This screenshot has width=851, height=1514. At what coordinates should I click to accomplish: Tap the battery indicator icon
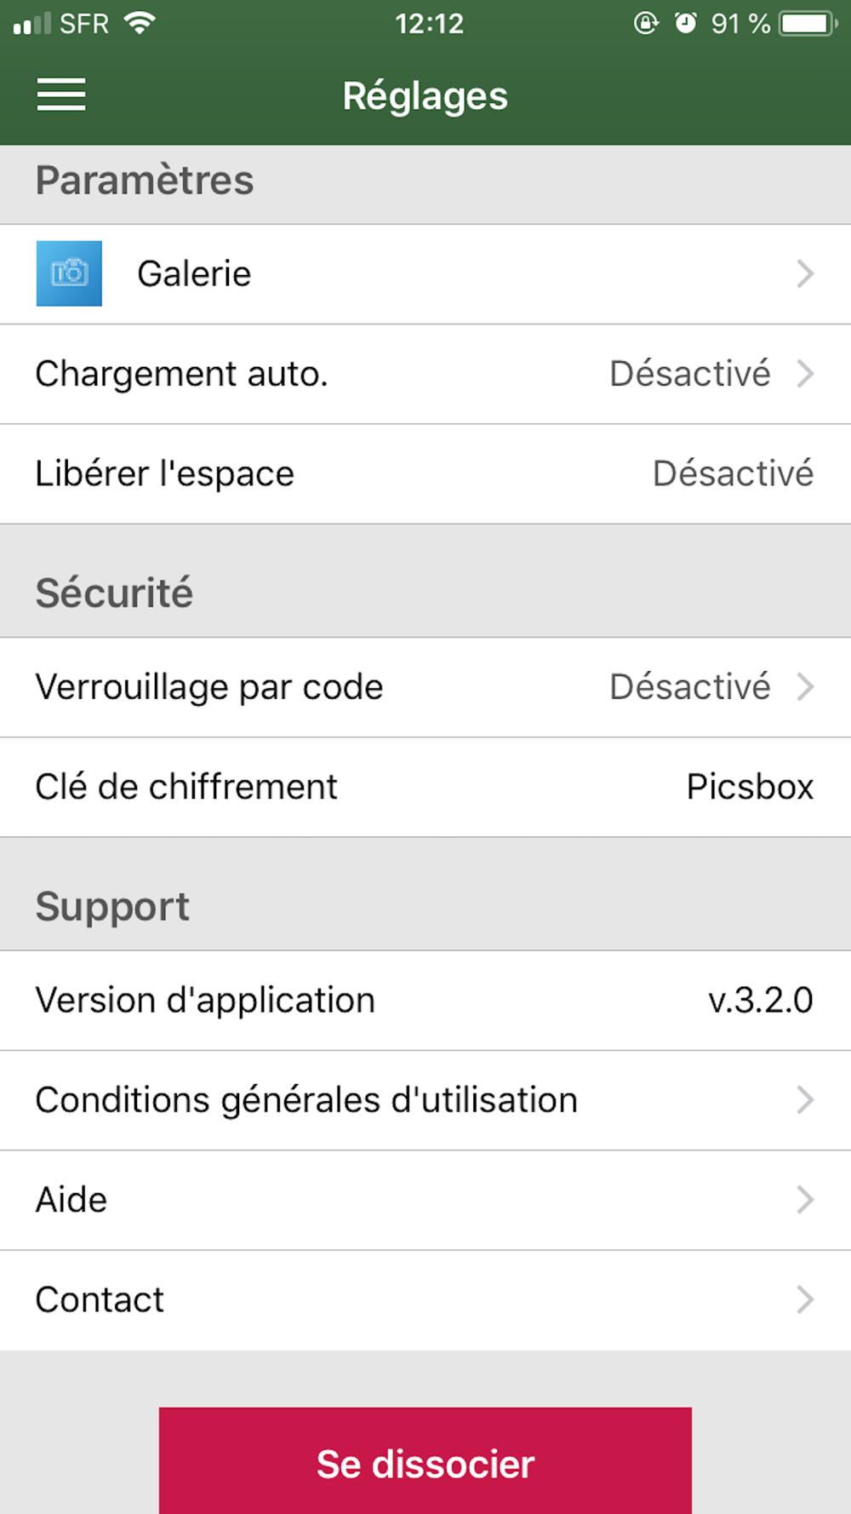[808, 23]
